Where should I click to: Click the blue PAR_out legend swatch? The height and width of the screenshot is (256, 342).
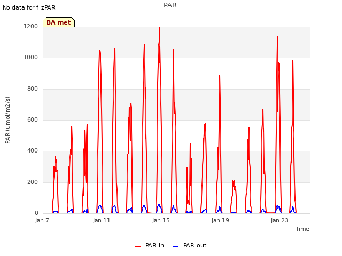(176, 246)
